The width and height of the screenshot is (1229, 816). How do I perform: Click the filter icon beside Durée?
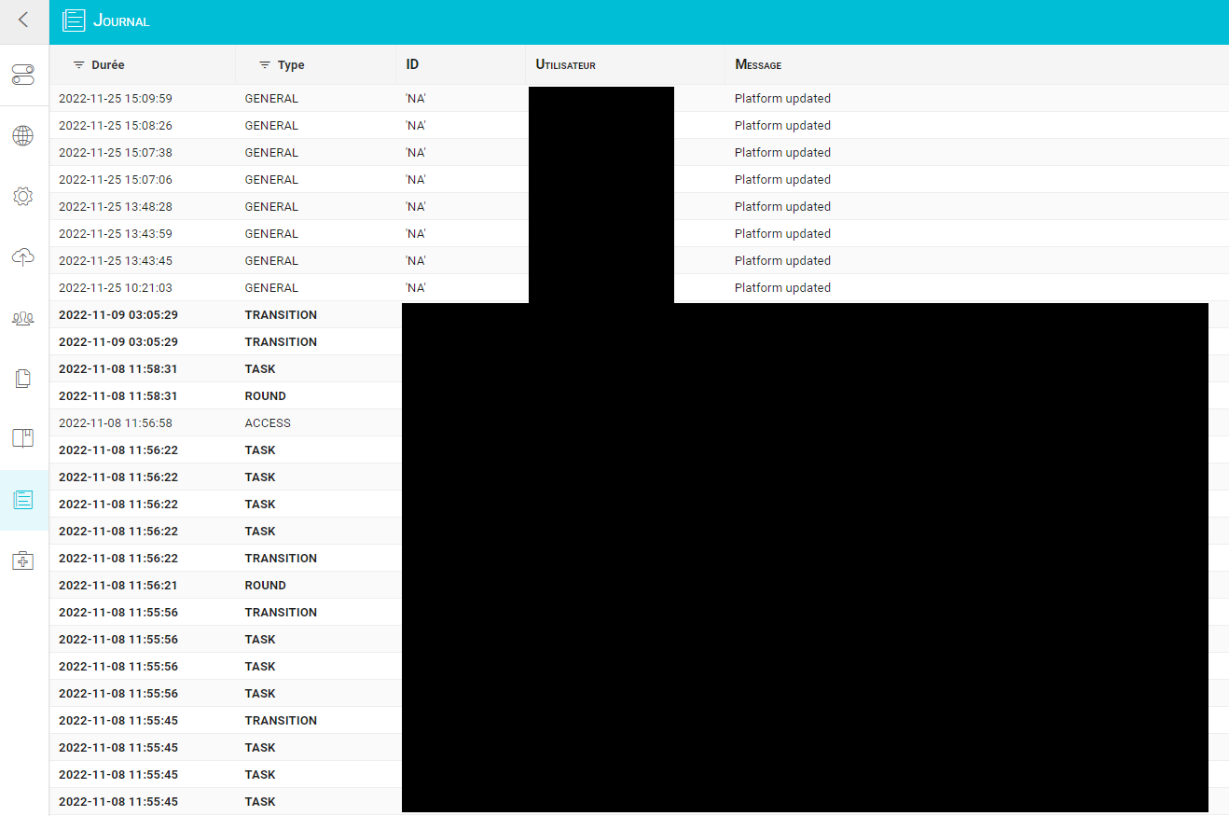78,65
